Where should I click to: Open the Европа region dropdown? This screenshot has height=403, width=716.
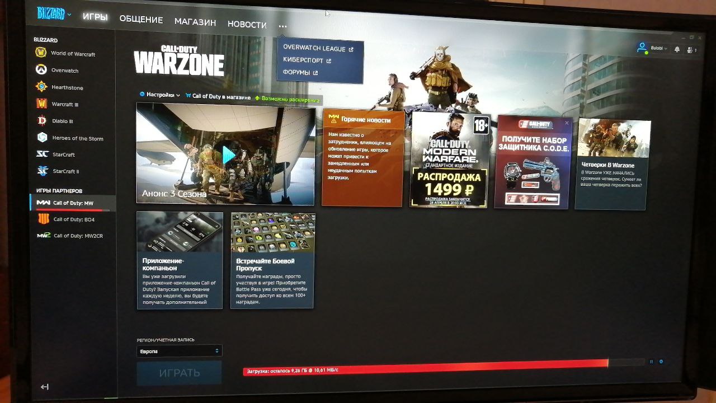pyautogui.click(x=180, y=351)
